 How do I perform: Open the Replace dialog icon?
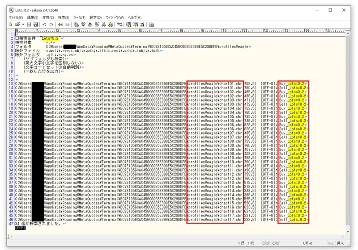coord(97,25)
